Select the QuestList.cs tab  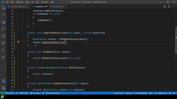40,7
